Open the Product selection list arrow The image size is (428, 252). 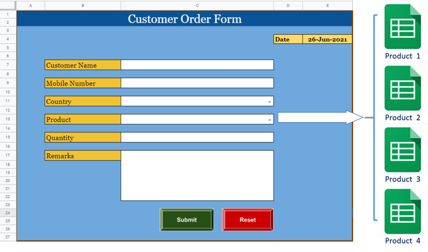270,119
